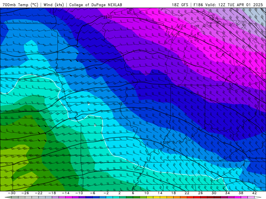The width and height of the screenshot is (266, 199).
Task: Click the '34' value on the color scale
Action: [227, 193]
